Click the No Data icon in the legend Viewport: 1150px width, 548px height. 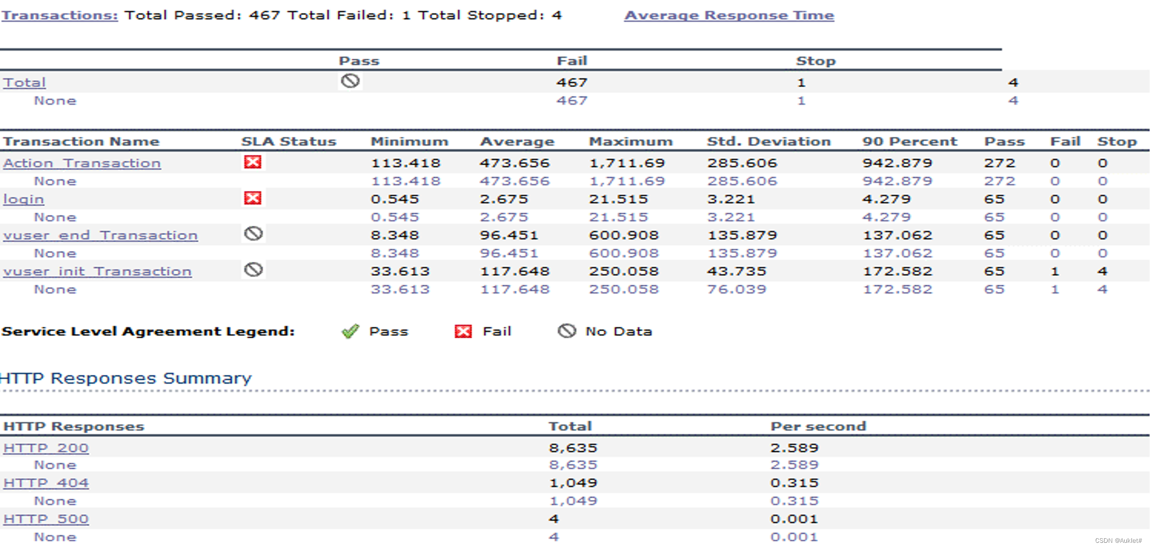coord(567,331)
